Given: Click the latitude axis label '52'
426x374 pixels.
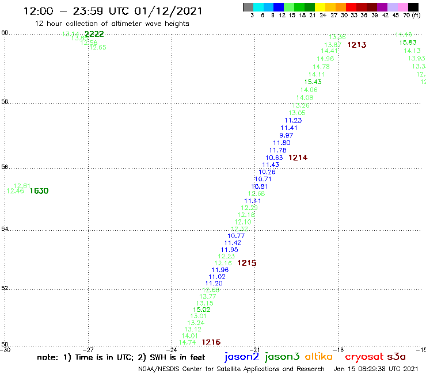Looking at the screenshot, I should 5,288.
